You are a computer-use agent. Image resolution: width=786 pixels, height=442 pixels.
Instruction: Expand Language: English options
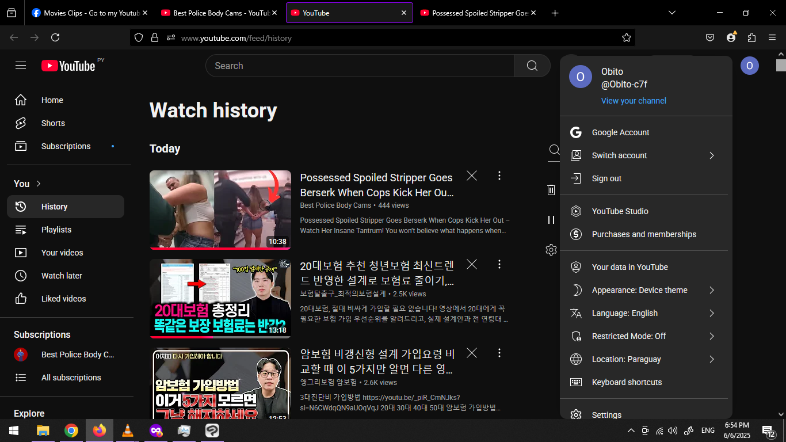[644, 313]
